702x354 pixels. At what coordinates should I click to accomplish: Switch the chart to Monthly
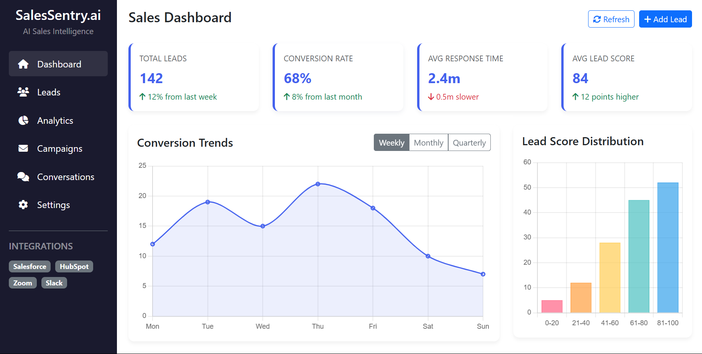pos(429,143)
